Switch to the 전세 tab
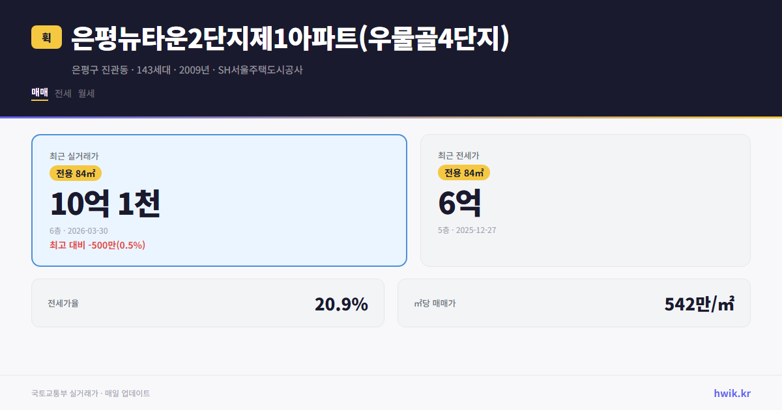Screen dimensions: 782x410 [x=62, y=94]
